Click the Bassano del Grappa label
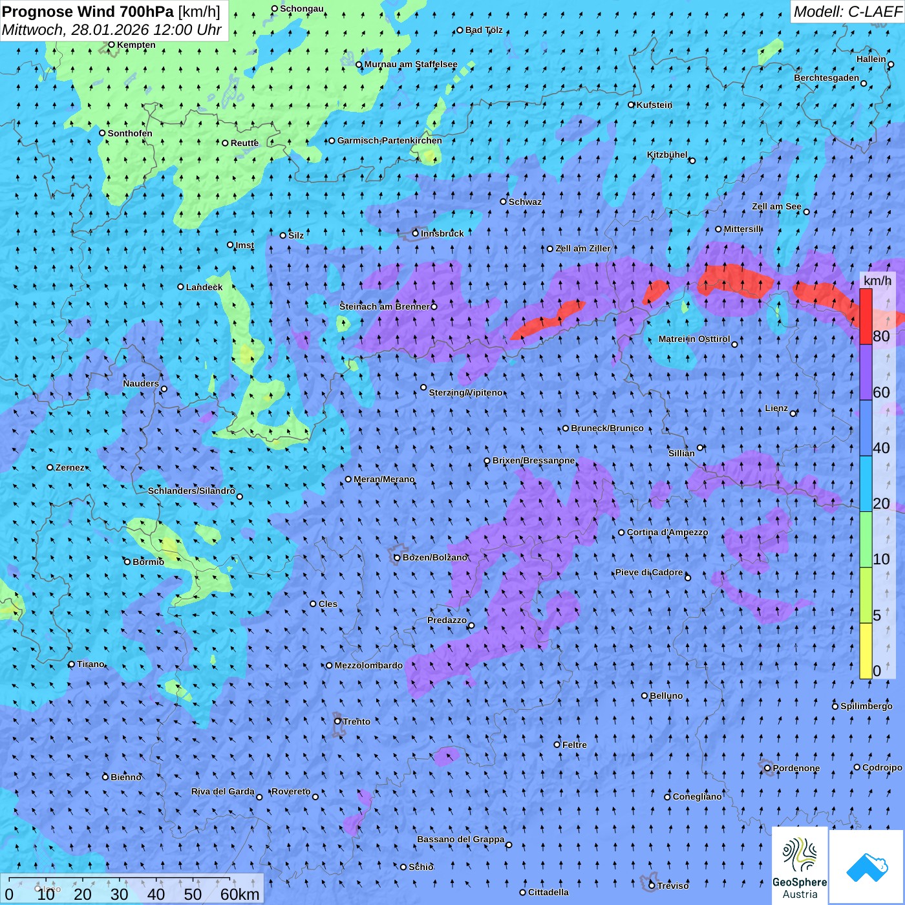The image size is (905, 905). point(461,839)
